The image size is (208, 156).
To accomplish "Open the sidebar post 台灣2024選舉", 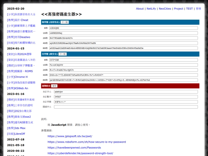I will (x=19, y=54).
